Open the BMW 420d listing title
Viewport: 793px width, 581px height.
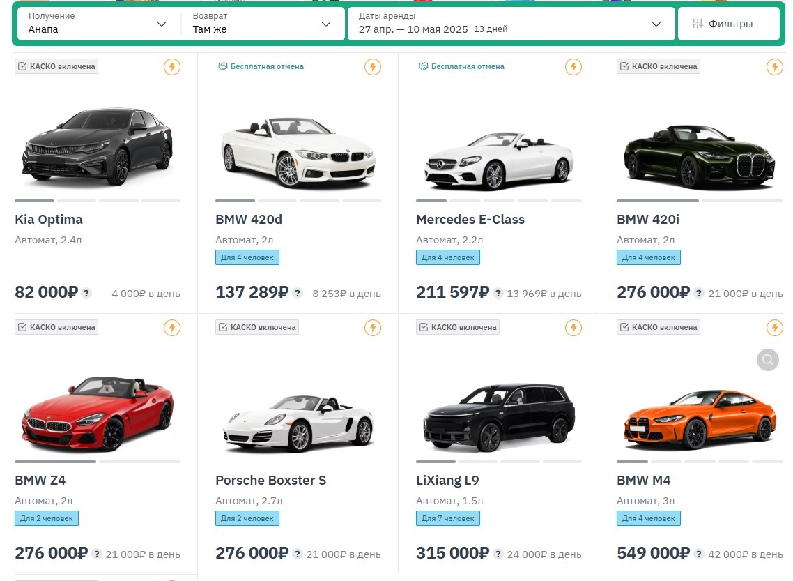249,220
